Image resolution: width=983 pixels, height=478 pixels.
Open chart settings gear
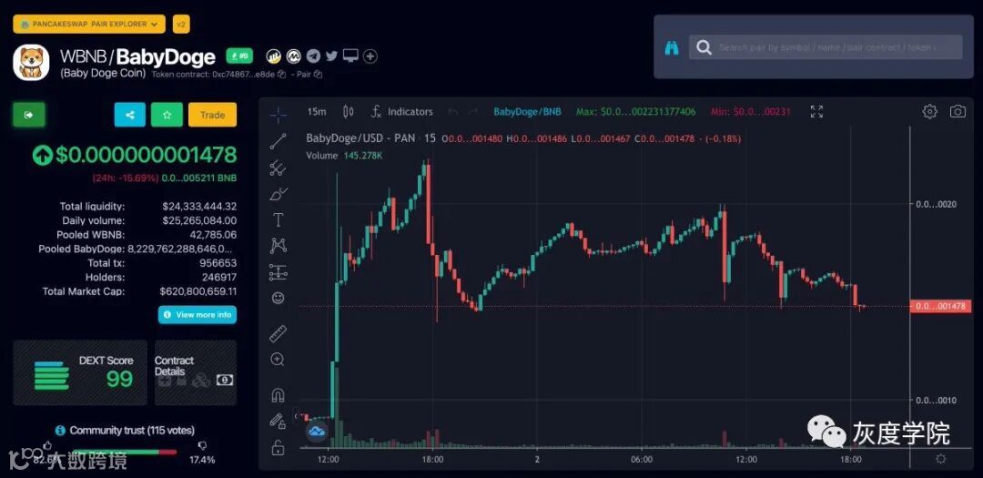[929, 112]
